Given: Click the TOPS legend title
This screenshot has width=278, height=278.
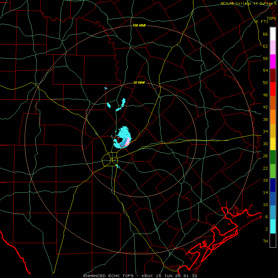Looking at the screenshot, I should click(272, 19).
